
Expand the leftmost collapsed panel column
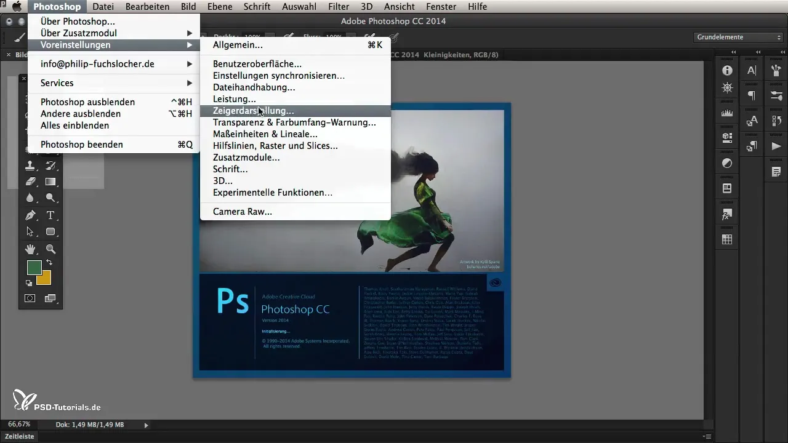pyautogui.click(x=734, y=52)
